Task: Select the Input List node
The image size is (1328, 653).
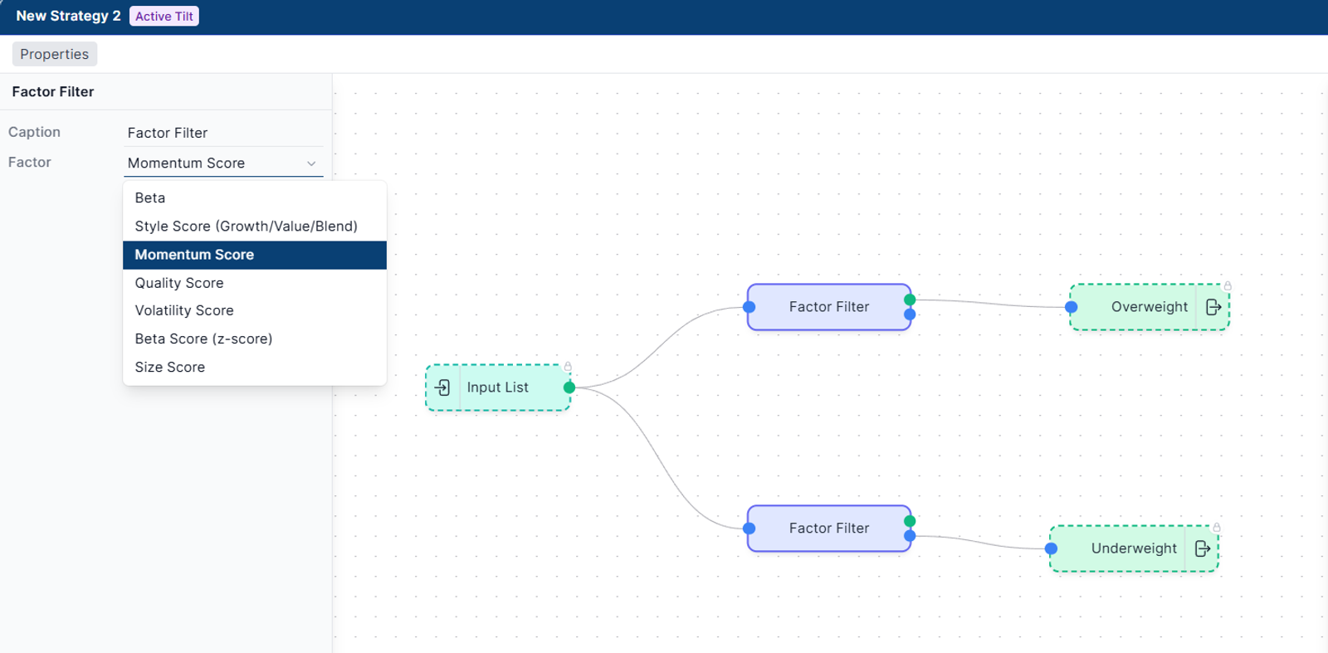Action: (x=498, y=387)
